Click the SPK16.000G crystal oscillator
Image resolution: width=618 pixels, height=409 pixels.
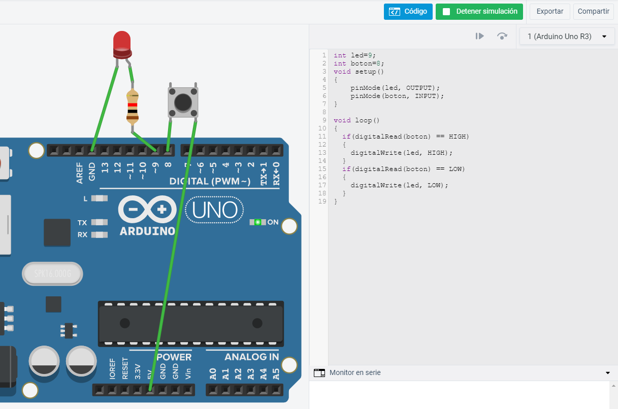(52, 274)
